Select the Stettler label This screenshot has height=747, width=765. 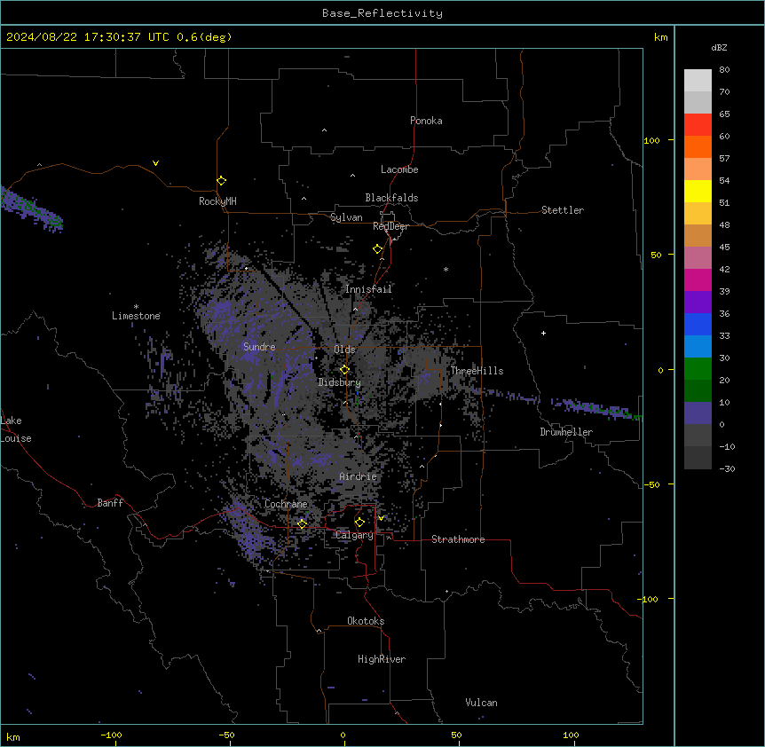(563, 210)
